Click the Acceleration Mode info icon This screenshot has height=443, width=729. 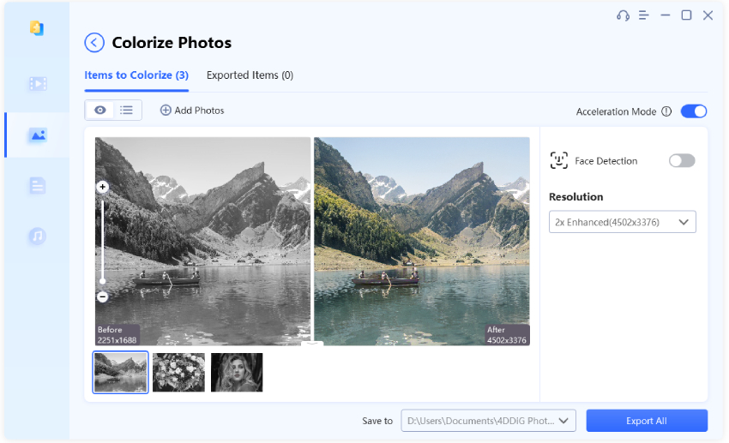(x=666, y=111)
